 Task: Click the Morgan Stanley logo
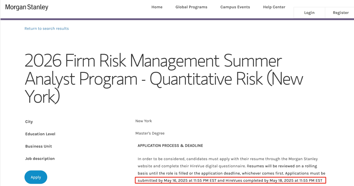(x=27, y=7)
